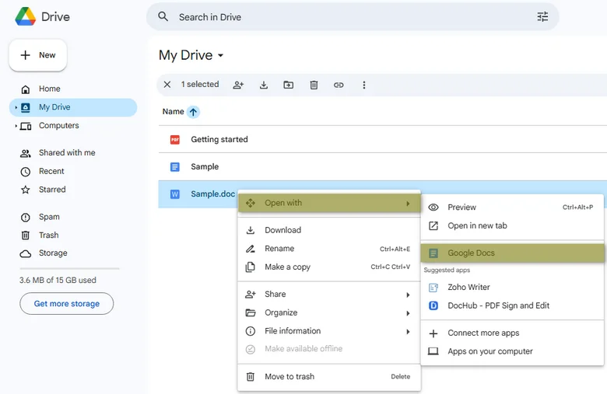Expand the File information submenu arrow
The width and height of the screenshot is (607, 394).
(x=408, y=332)
